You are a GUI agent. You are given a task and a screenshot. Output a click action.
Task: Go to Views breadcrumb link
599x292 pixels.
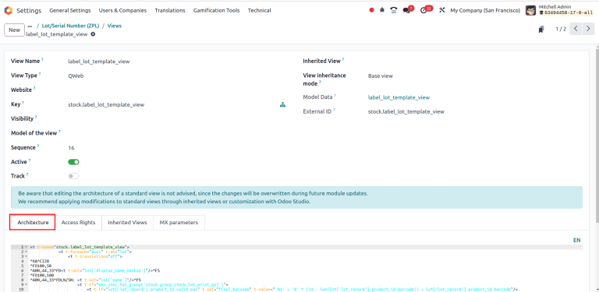(115, 26)
